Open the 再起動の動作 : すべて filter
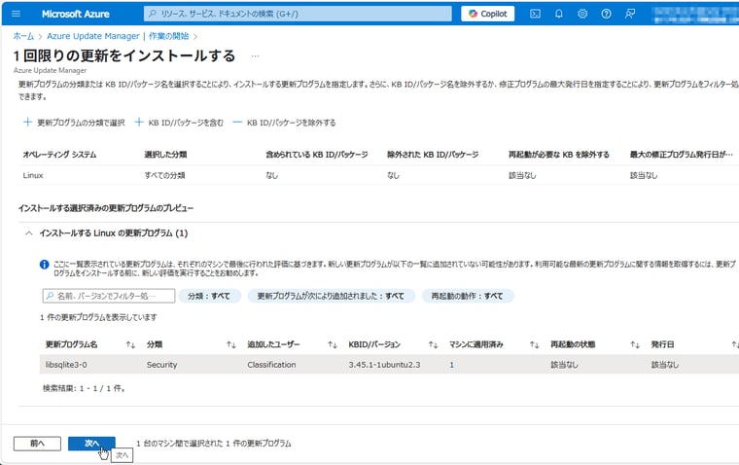Image resolution: width=739 pixels, height=465 pixels. click(467, 296)
